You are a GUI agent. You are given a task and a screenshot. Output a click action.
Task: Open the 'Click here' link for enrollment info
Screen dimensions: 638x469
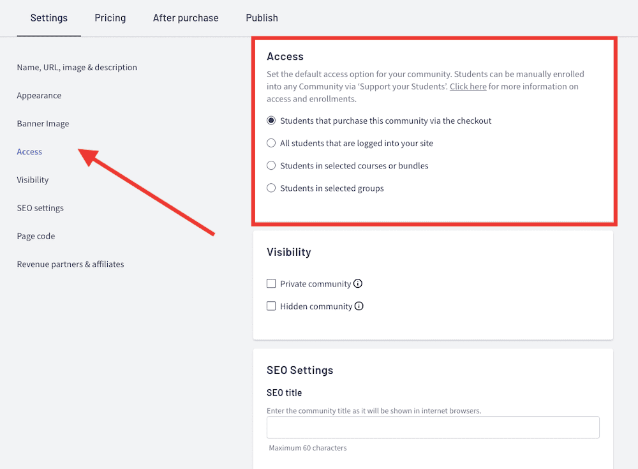pyautogui.click(x=468, y=86)
